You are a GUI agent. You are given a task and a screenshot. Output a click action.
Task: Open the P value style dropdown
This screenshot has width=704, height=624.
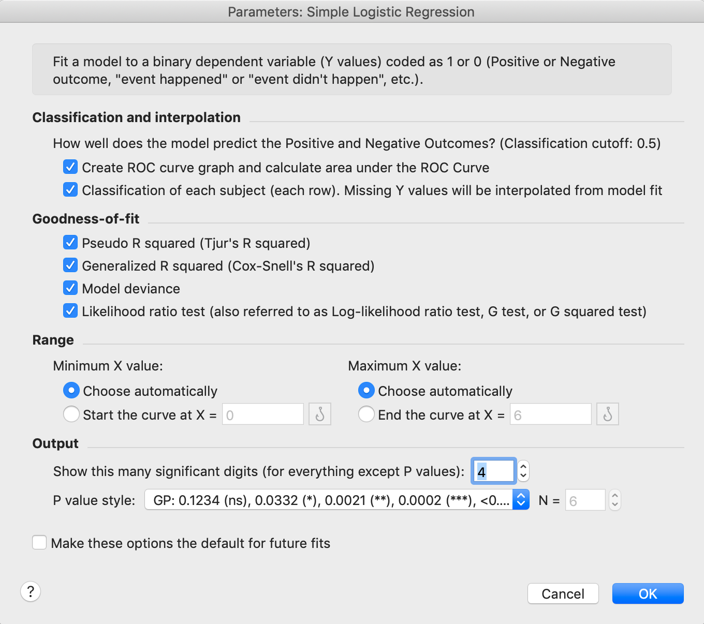click(336, 500)
